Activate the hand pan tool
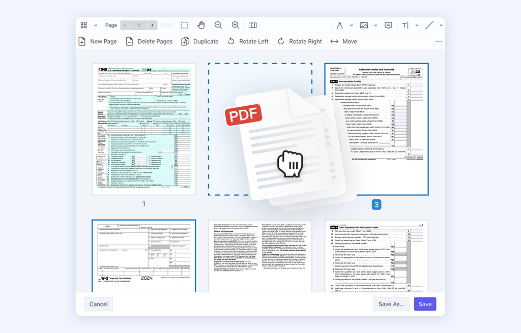 point(201,25)
